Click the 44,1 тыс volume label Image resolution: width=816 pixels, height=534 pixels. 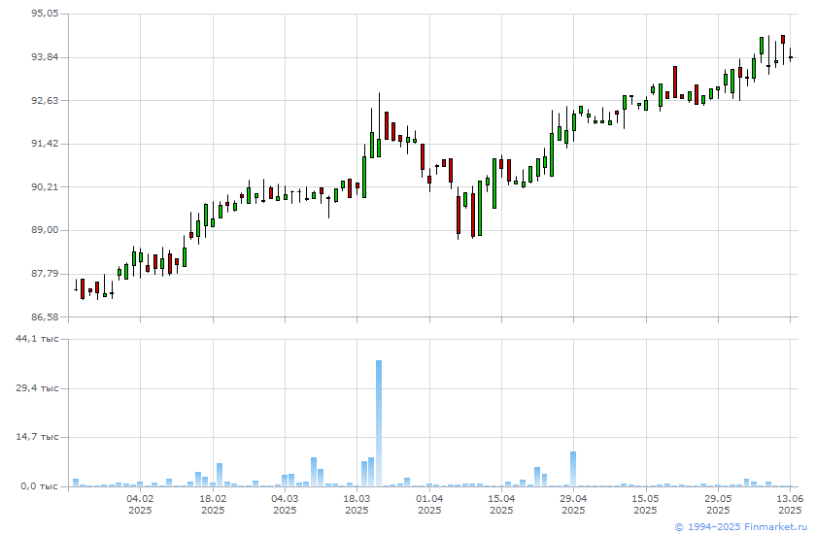click(37, 339)
